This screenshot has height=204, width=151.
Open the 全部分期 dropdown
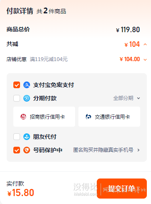(x=126, y=98)
